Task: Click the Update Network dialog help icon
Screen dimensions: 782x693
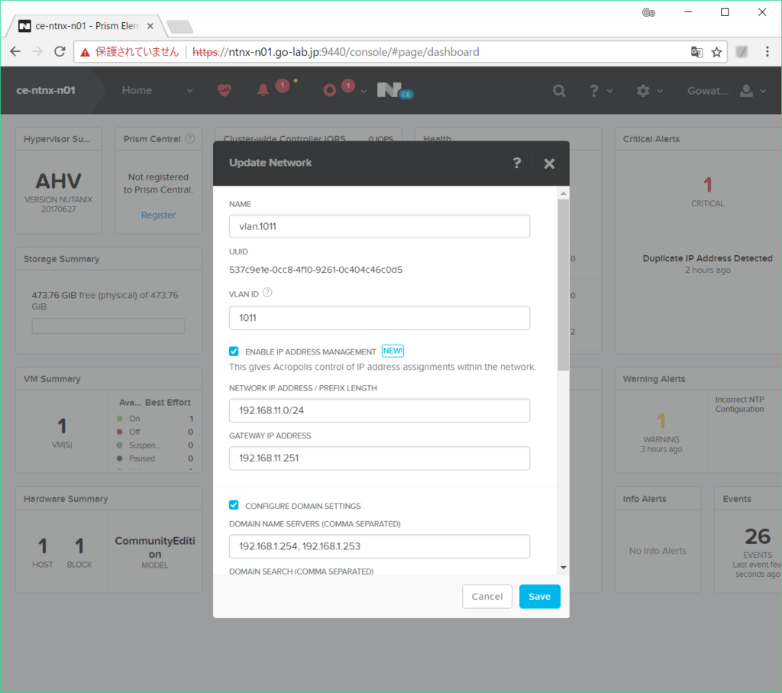Action: 517,163
